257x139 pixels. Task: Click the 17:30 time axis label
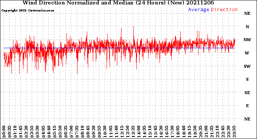[x=172, y=132]
